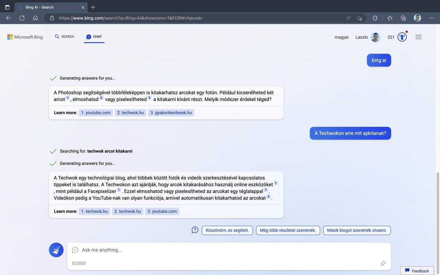The image size is (440, 275).
Task: Click the 221 rewards points count
Action: (391, 37)
